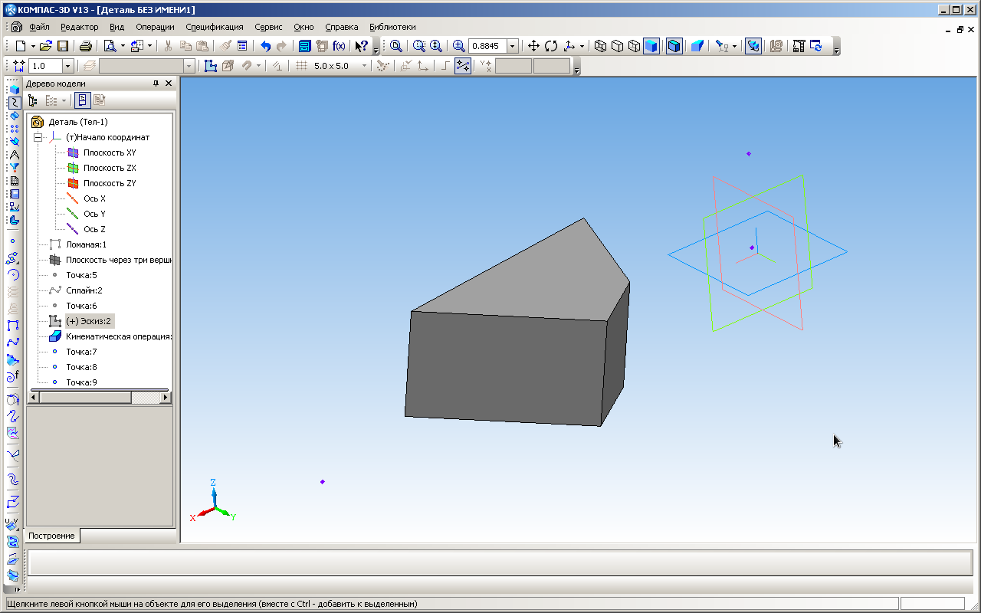The width and height of the screenshot is (981, 613).
Task: Open the 1.0 step value dropdown
Action: click(x=67, y=66)
